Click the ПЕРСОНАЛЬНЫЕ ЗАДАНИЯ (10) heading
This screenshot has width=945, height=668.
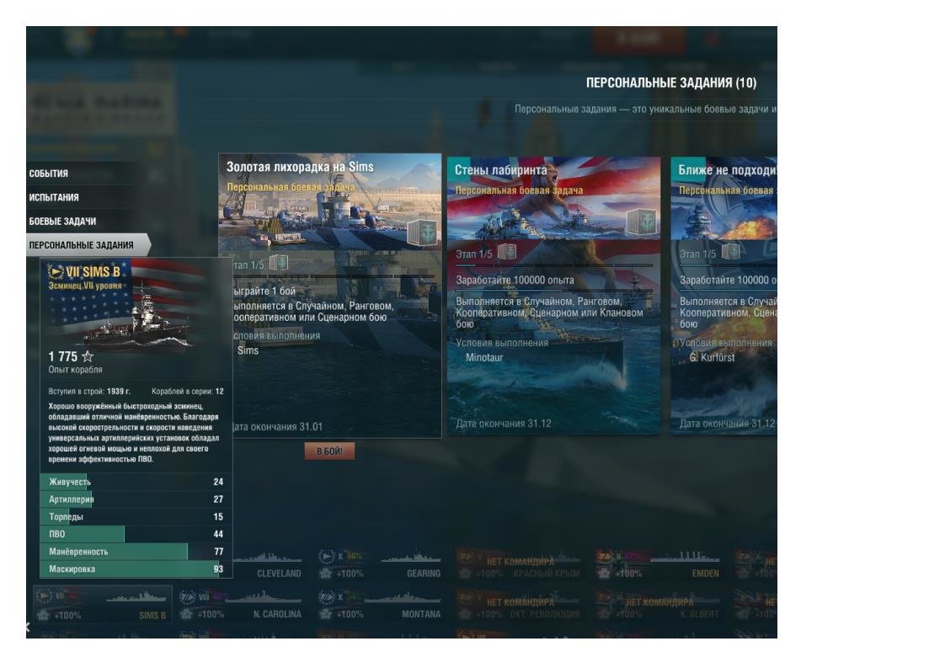pyautogui.click(x=670, y=83)
